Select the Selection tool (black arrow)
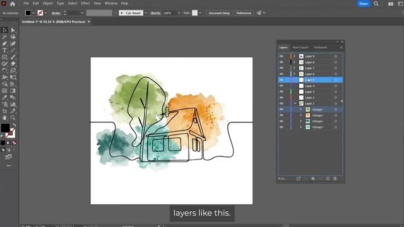 point(4,30)
